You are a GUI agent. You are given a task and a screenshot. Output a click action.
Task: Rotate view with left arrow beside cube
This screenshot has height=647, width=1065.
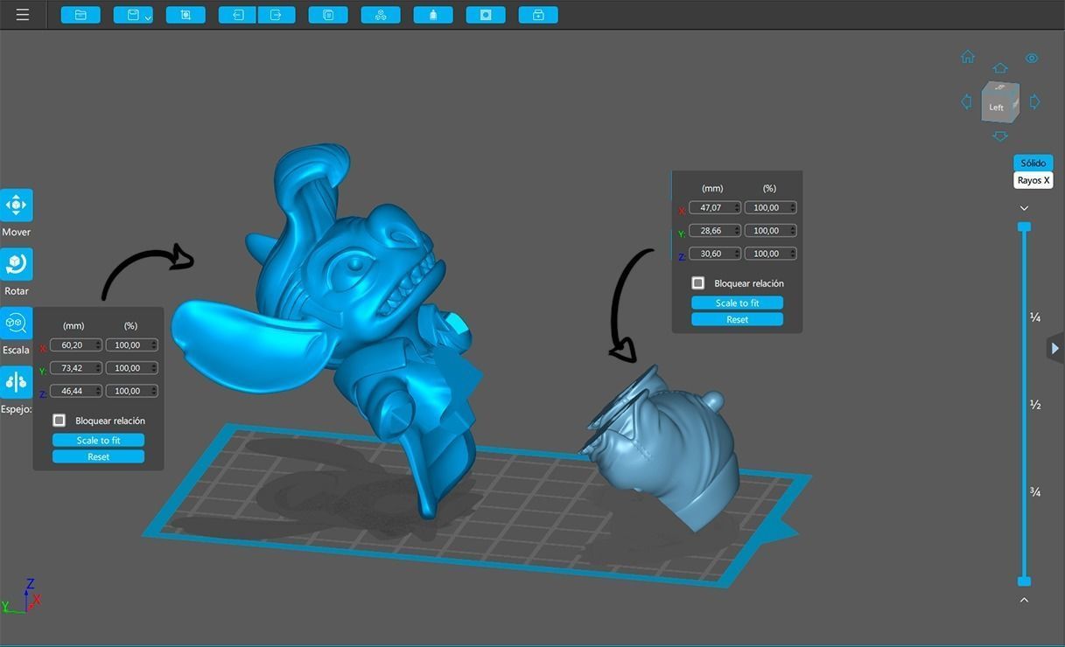[x=966, y=101]
